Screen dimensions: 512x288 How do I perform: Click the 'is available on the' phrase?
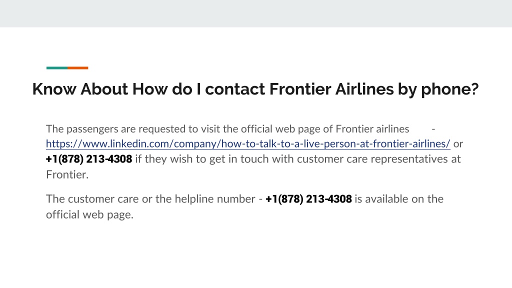(x=399, y=199)
